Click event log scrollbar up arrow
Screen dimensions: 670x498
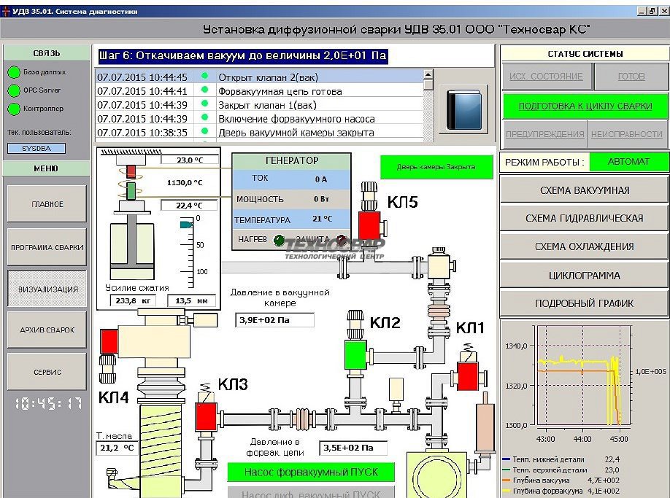(428, 75)
